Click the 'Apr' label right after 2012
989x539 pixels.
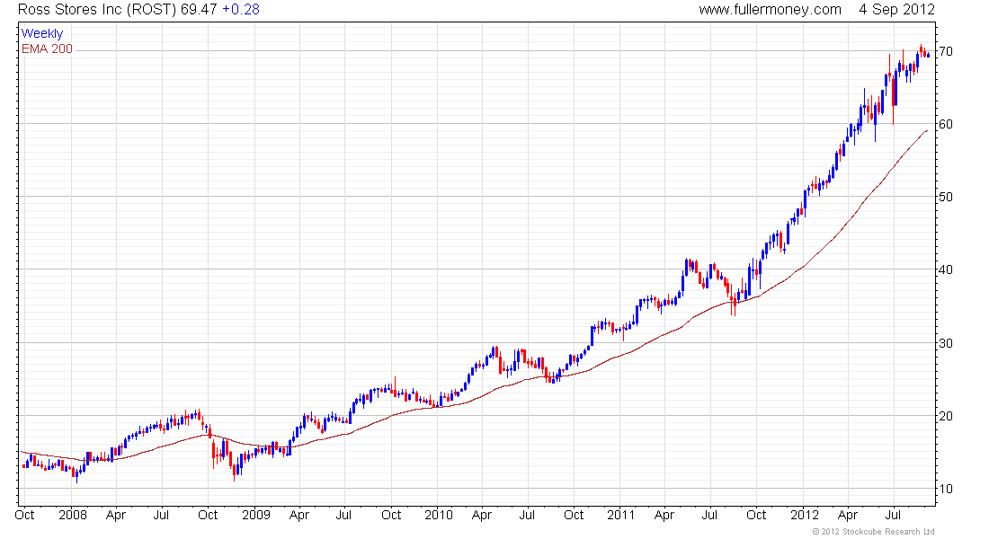coord(848,515)
